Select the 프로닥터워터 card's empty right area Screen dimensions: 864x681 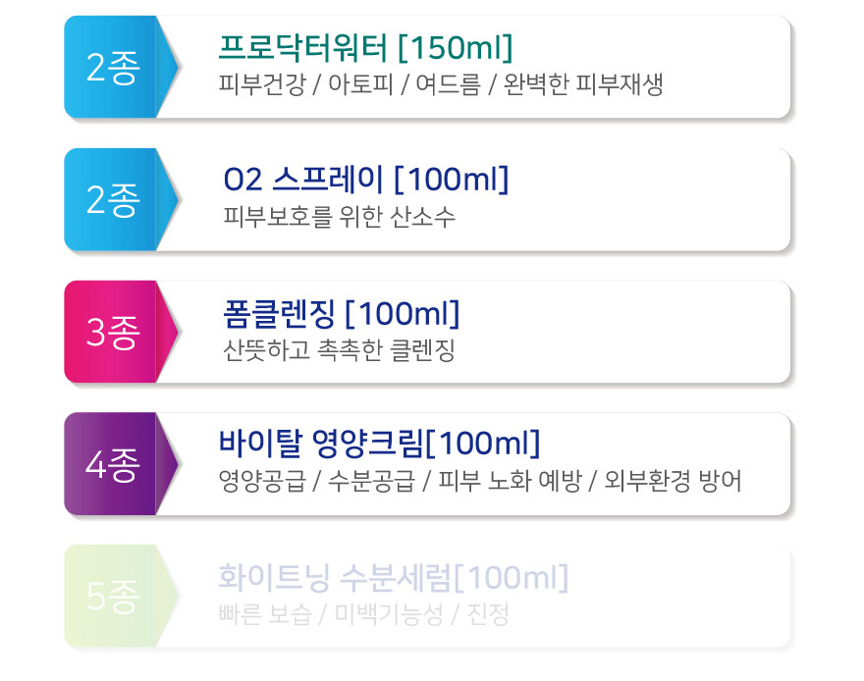pos(728,67)
